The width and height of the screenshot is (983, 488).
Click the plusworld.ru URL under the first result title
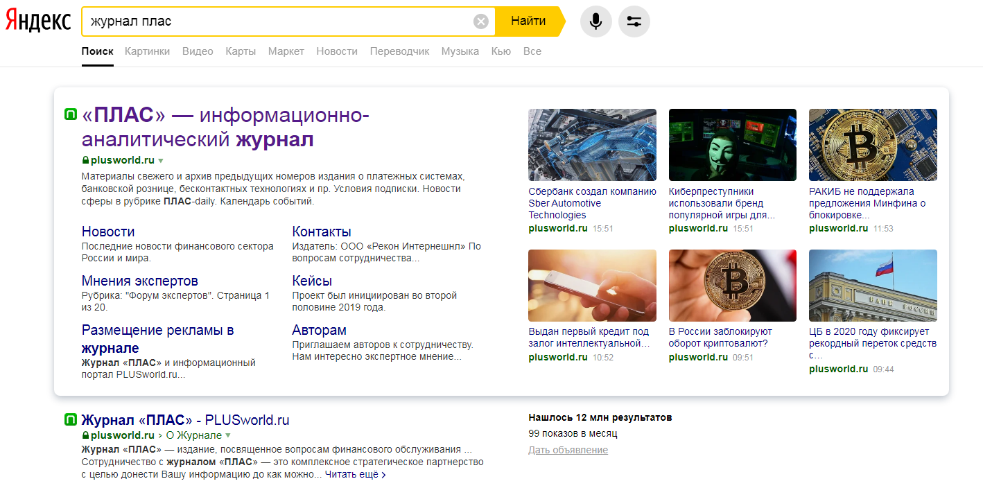121,160
